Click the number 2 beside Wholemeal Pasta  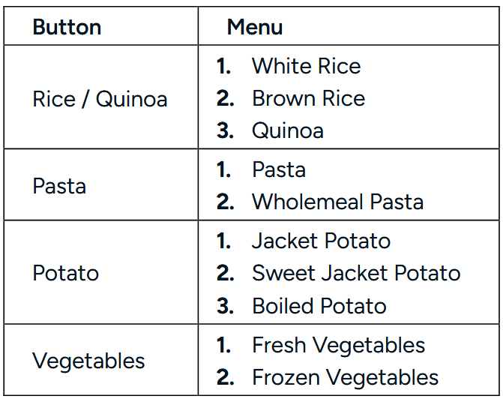point(224,202)
